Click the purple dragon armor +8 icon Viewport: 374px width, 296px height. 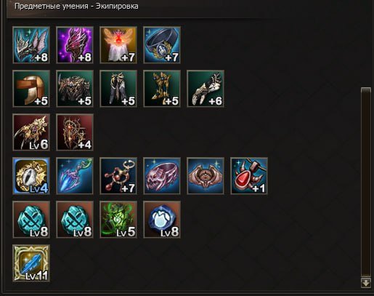[75, 45]
